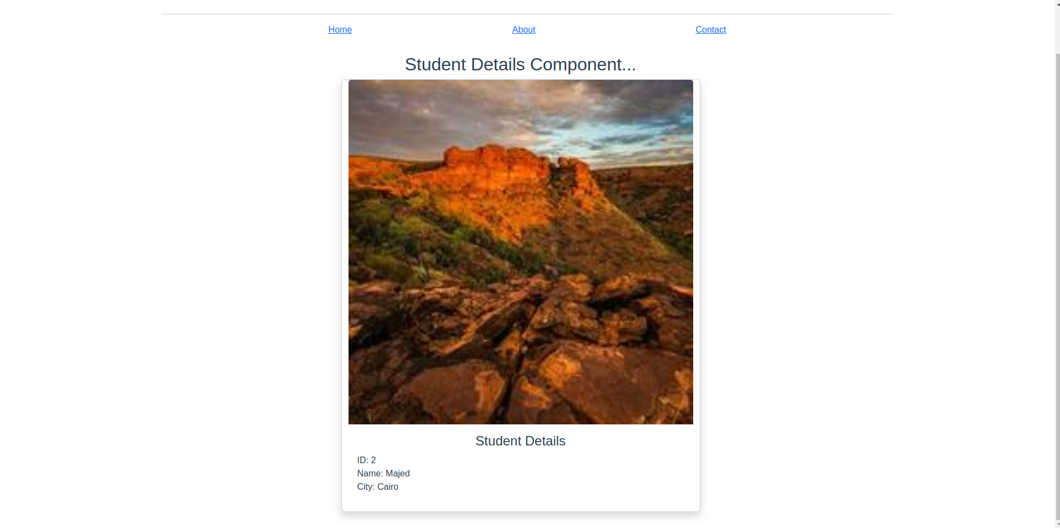Go to the About page link
The height and width of the screenshot is (528, 1060).
(524, 30)
